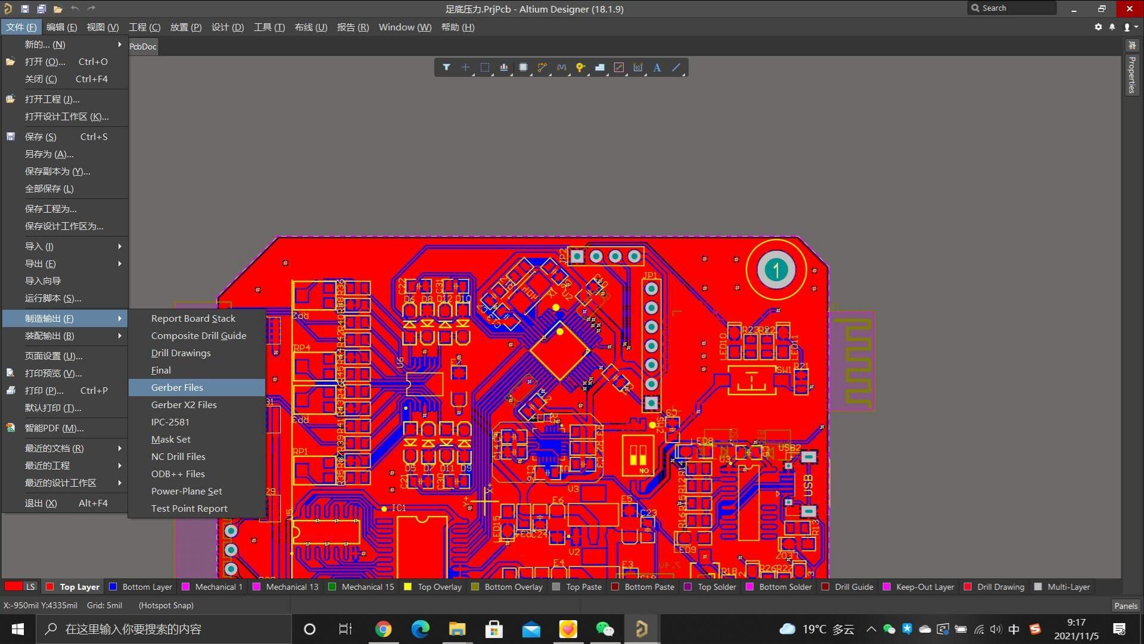Select NC Drill Files menu entry

pos(178,456)
